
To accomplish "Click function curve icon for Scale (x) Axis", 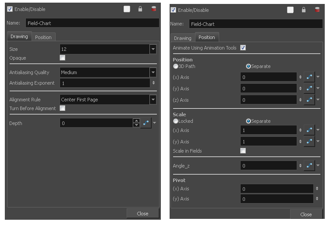I will pos(309,130).
